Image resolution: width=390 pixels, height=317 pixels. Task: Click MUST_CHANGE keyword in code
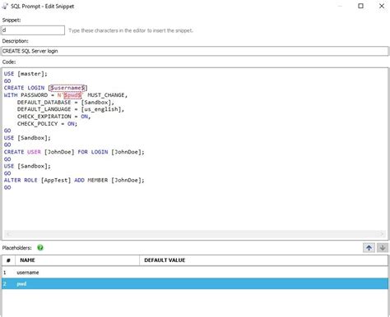point(106,95)
